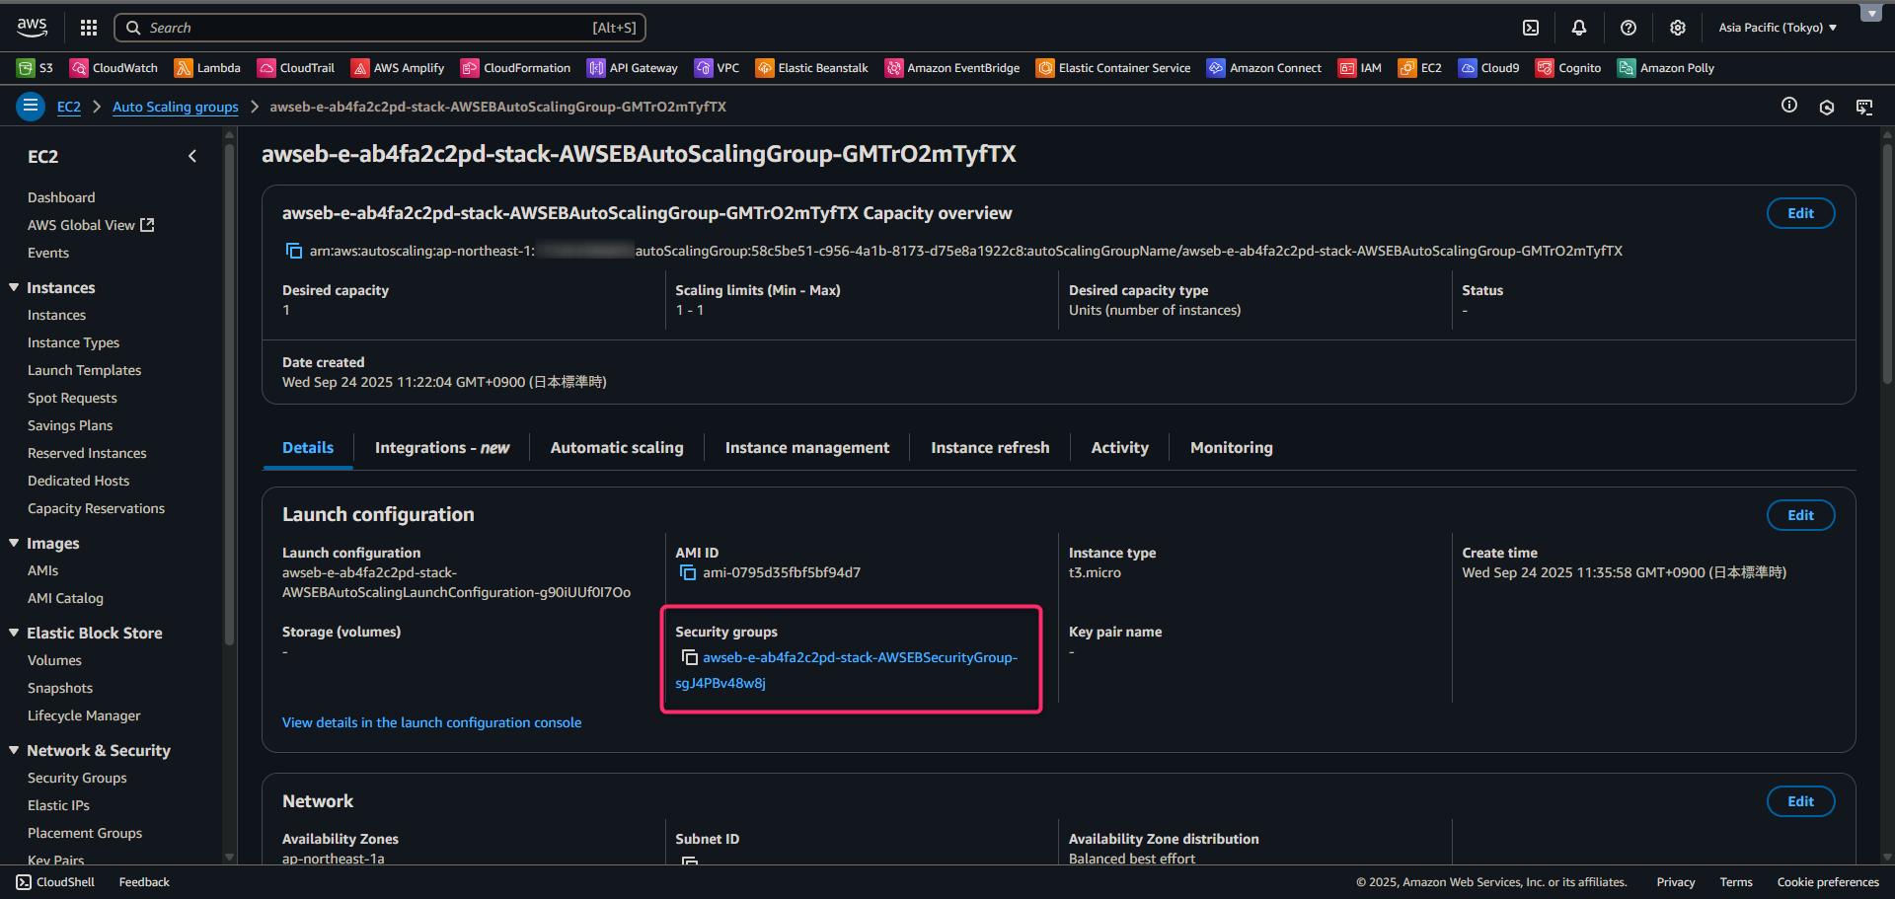The image size is (1895, 899).
Task: Open Launch Templates in sidebar
Action: click(x=85, y=370)
